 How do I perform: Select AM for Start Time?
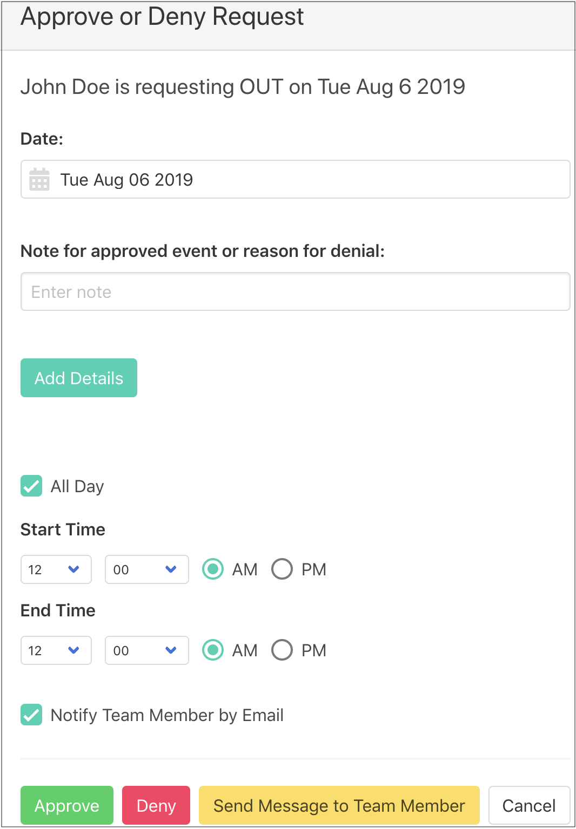point(213,569)
